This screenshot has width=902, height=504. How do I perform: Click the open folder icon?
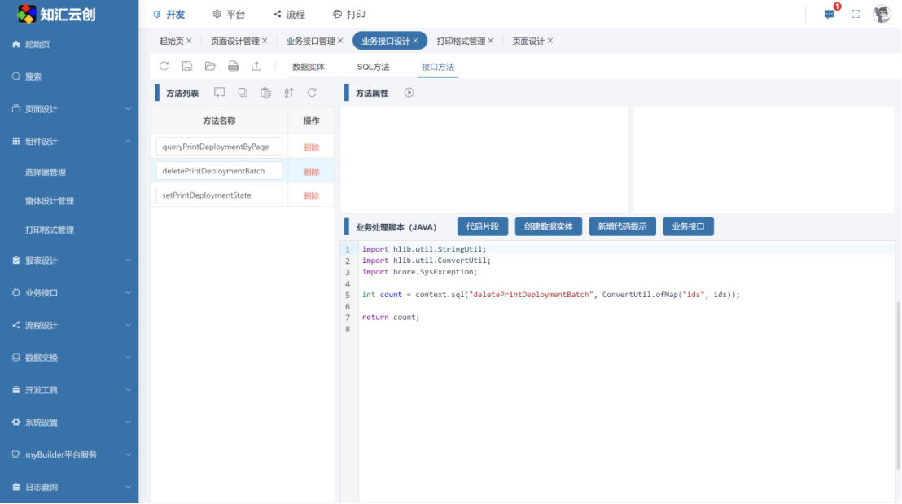210,66
